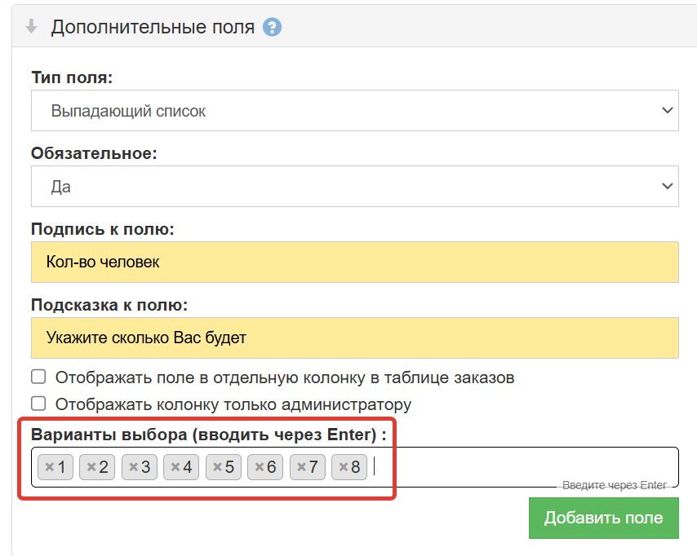
Task: Enable displaying field in separate orders column
Action: click(x=38, y=377)
